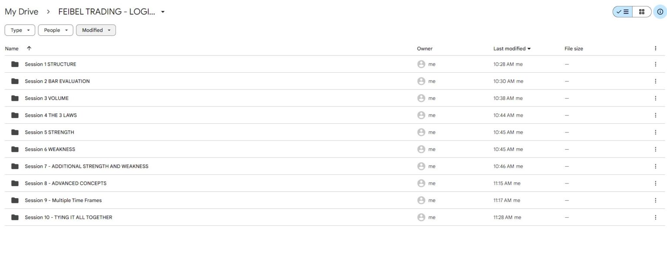
Task: Select Session 9 - Multiple Time Frames row
Action: point(333,200)
